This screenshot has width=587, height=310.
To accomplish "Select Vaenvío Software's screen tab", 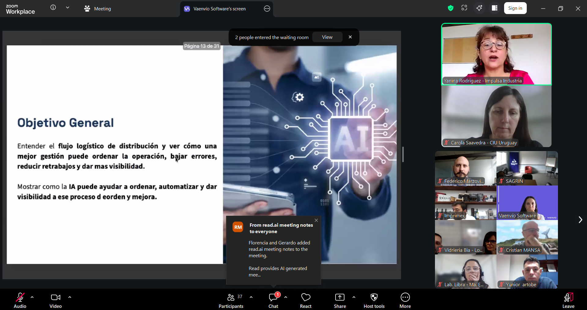I will [219, 9].
